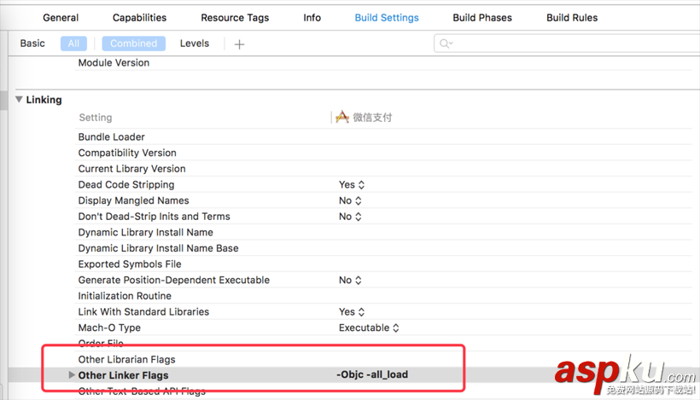
Task: Switch to Basic settings filter
Action: [32, 43]
